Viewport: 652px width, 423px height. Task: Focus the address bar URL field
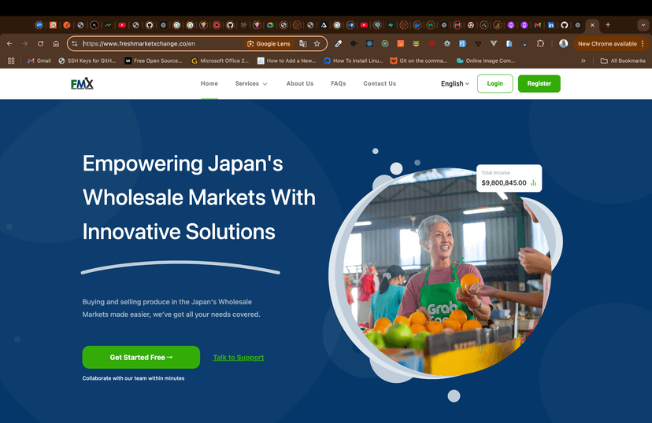162,43
